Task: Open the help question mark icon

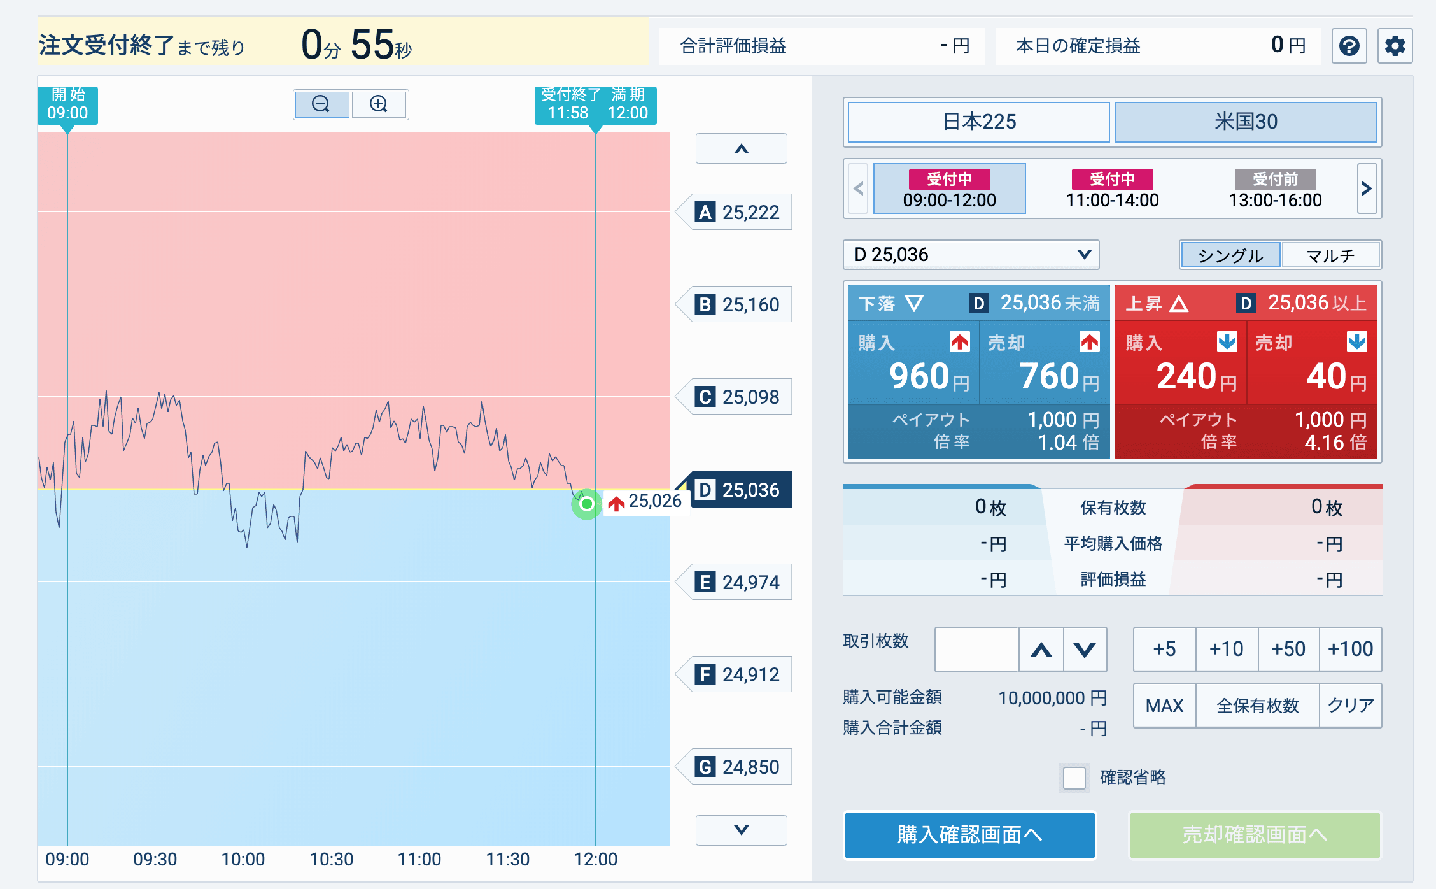Action: click(x=1349, y=46)
